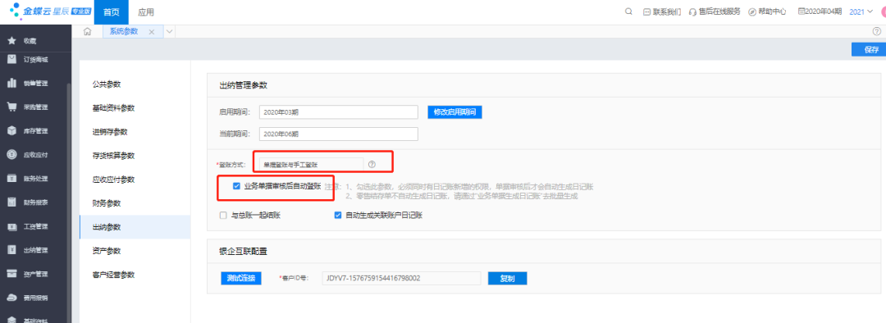Click the 客户ID号 field
Image resolution: width=886 pixels, height=323 pixels.
401,279
